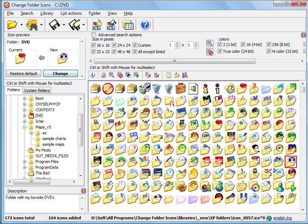Invert the icon selection using the half-circle icon
The width and height of the screenshot is (308, 224).
pos(128,75)
